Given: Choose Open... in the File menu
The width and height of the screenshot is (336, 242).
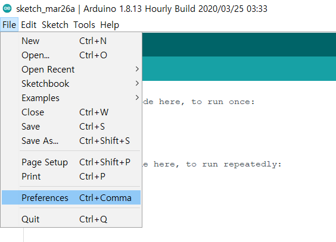Looking at the screenshot, I should tap(71, 55).
